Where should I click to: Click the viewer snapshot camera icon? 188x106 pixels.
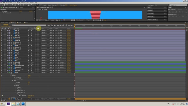[57, 20]
